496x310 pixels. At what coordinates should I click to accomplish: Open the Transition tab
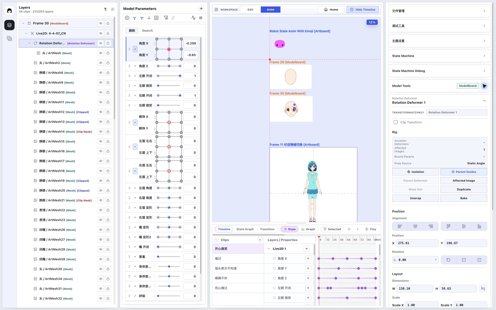point(267,229)
